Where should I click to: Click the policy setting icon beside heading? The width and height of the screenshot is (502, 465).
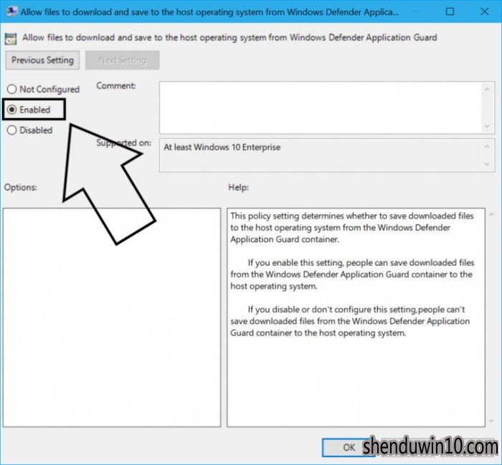[11, 39]
